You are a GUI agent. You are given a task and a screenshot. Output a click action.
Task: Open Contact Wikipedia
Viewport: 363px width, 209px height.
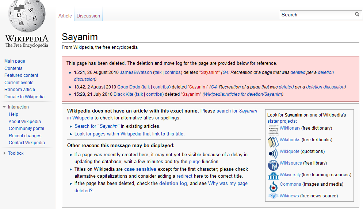pyautogui.click(x=27, y=143)
